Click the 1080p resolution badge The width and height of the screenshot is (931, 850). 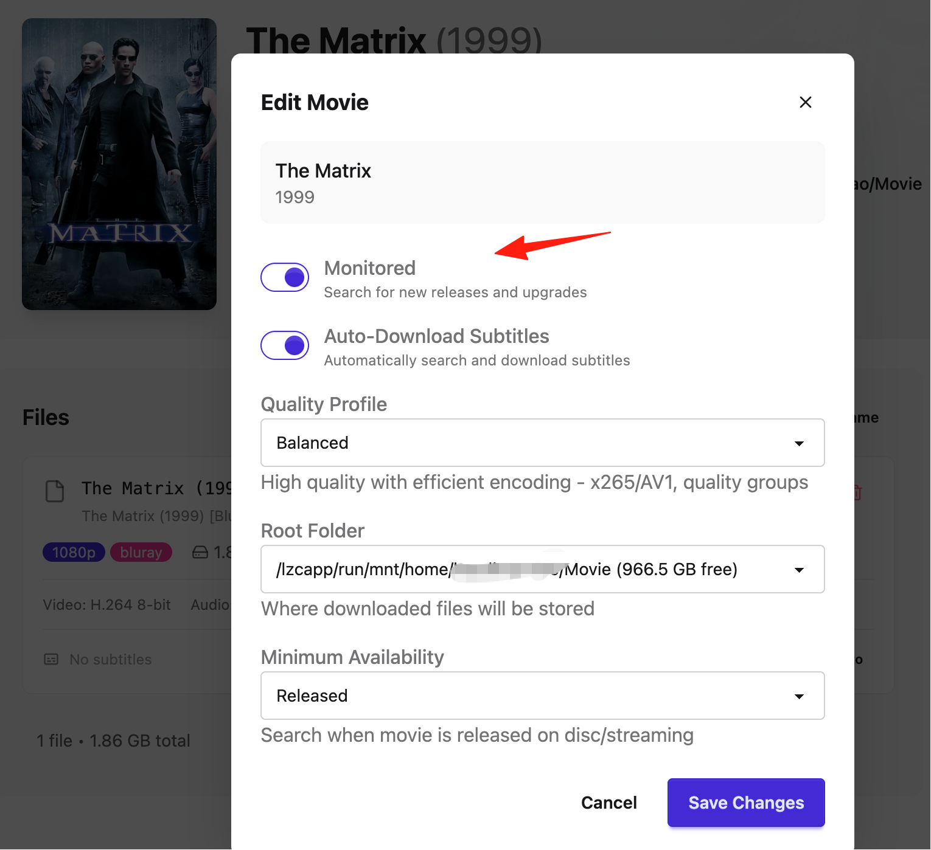click(74, 552)
